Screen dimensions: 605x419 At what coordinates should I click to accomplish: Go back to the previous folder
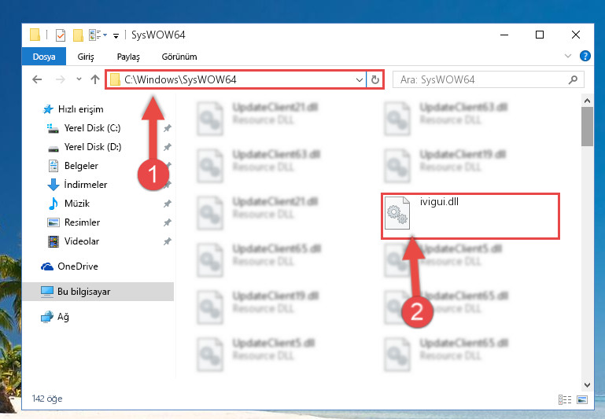coord(37,80)
